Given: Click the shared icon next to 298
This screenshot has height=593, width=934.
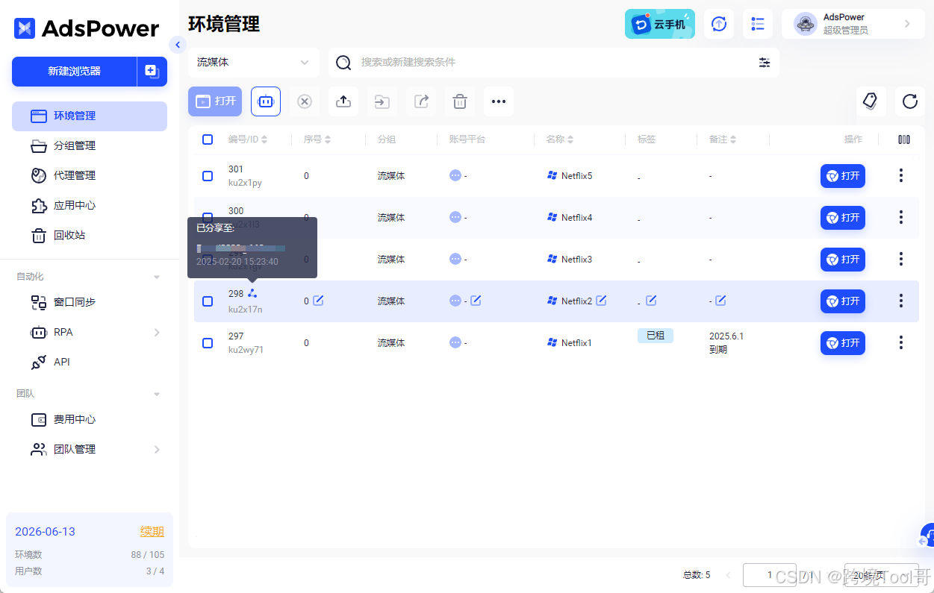Looking at the screenshot, I should [252, 293].
